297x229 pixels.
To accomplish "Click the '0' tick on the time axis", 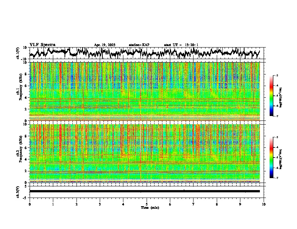I will (x=30, y=204).
